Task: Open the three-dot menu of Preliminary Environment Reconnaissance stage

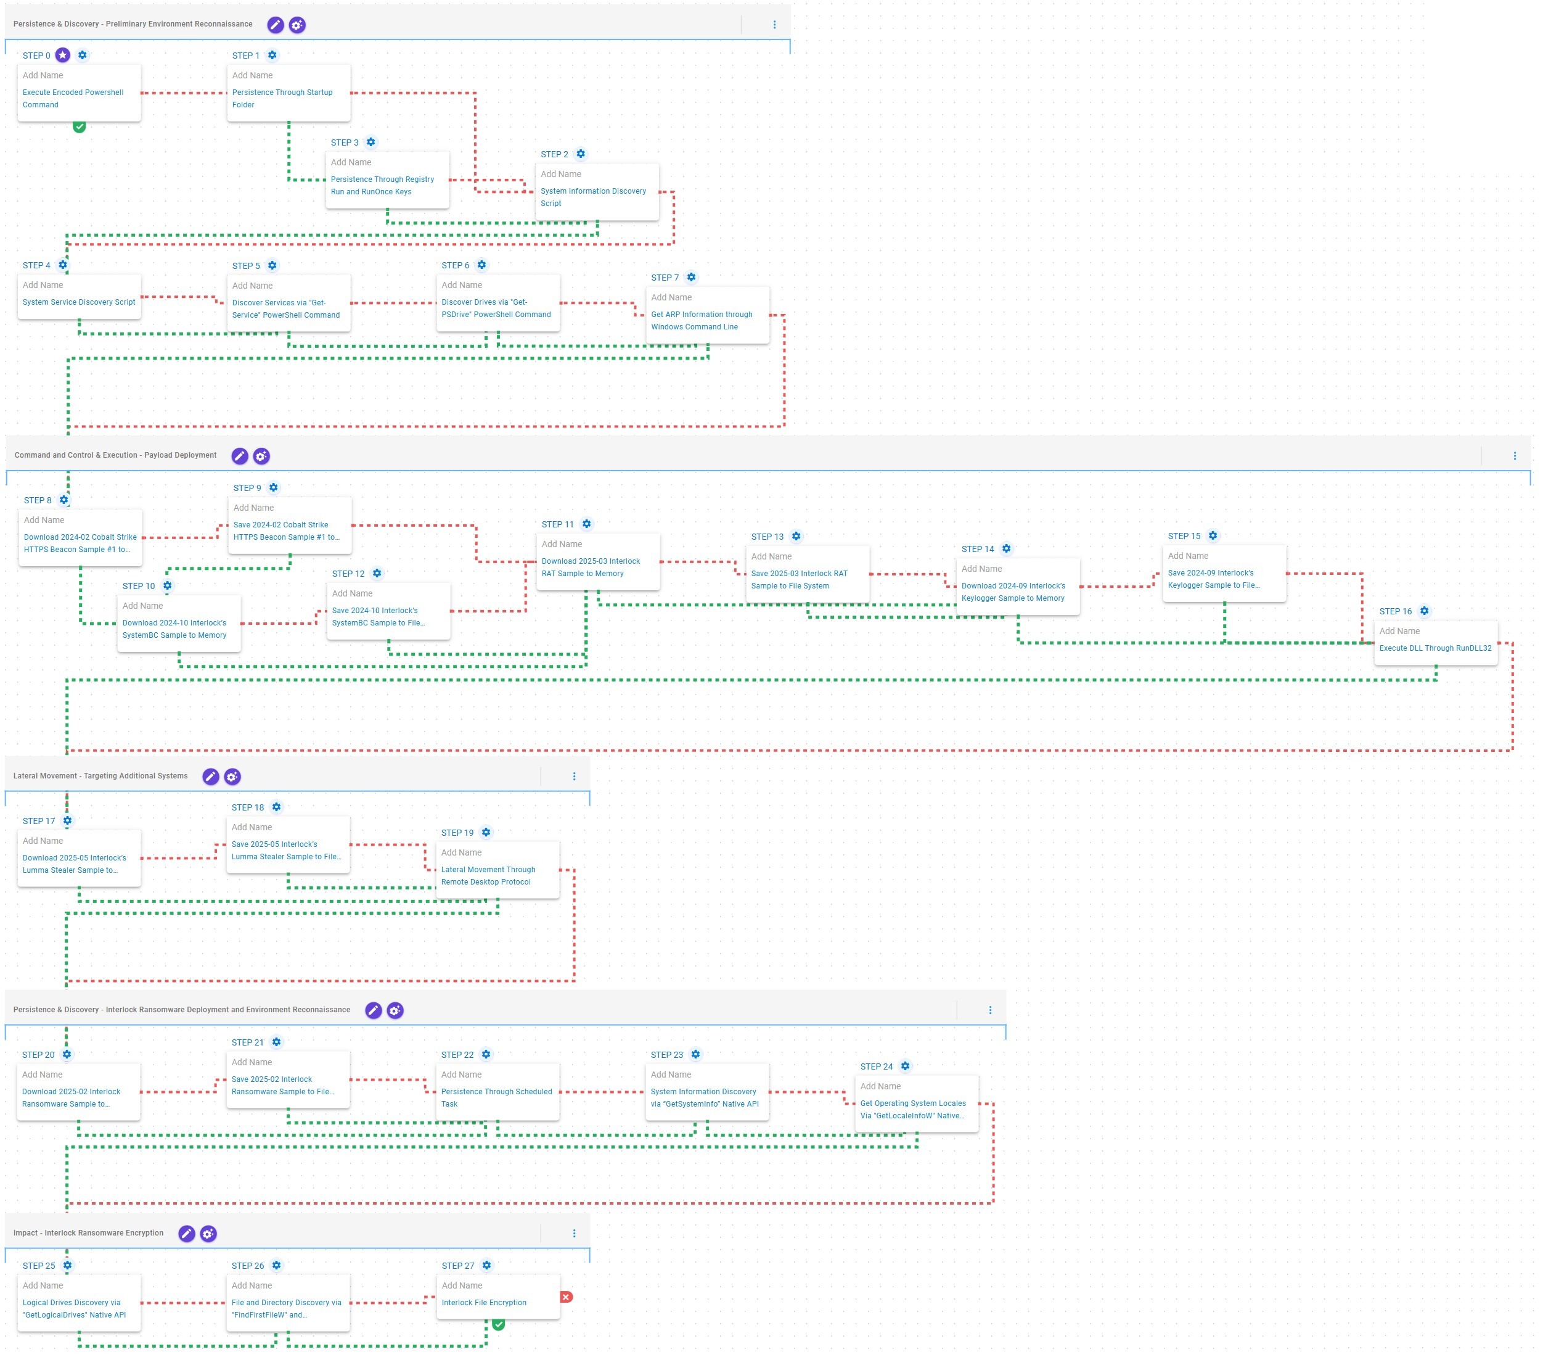Action: coord(774,25)
